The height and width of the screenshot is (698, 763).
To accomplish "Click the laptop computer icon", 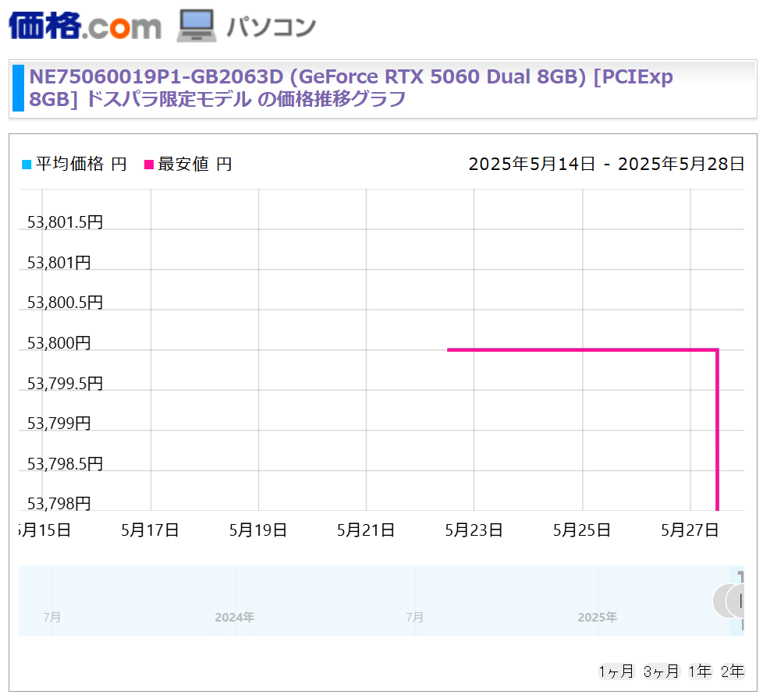I will pos(196,26).
